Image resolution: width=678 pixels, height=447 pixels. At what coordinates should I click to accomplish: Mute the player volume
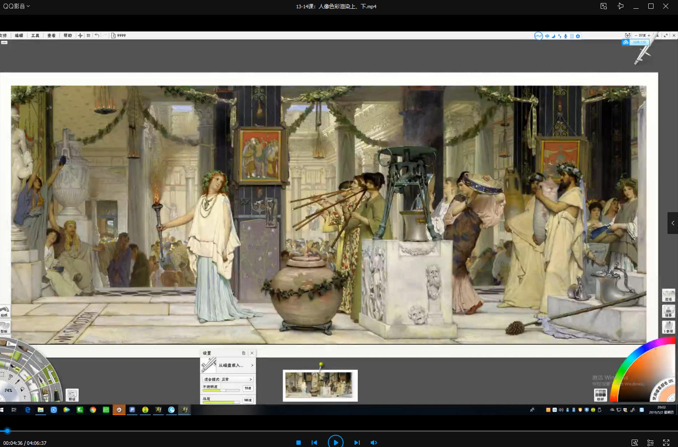373,443
